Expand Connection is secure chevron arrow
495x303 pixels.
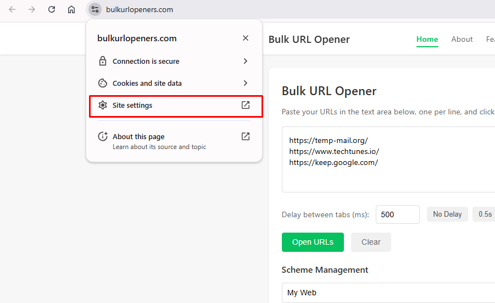pyautogui.click(x=245, y=61)
